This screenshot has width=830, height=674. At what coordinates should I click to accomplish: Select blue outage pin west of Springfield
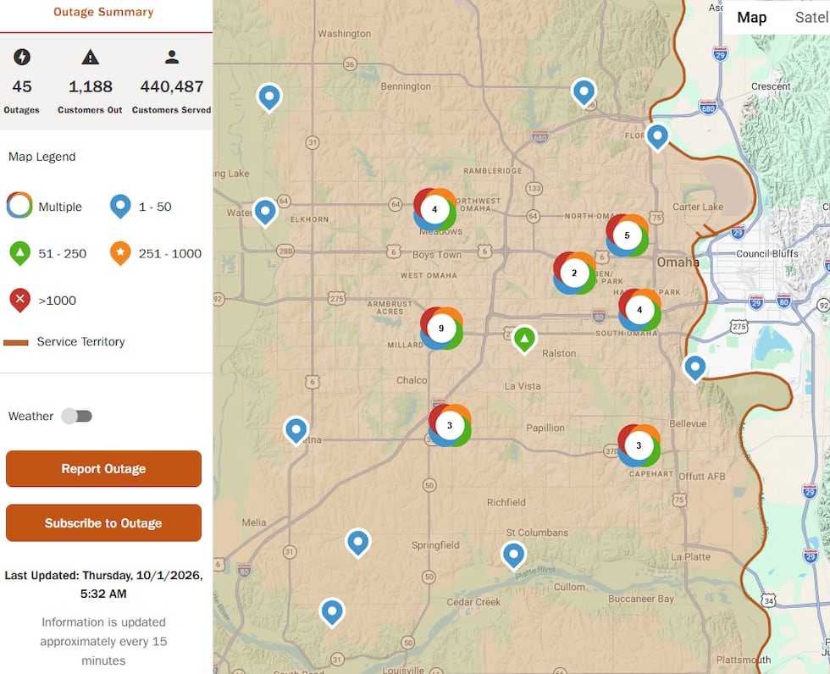point(357,543)
